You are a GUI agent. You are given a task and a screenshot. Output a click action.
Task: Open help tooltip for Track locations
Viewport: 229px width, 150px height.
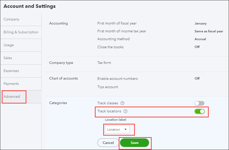(x=126, y=111)
